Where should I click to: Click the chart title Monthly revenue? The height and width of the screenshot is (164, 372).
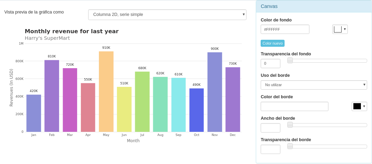point(72,31)
